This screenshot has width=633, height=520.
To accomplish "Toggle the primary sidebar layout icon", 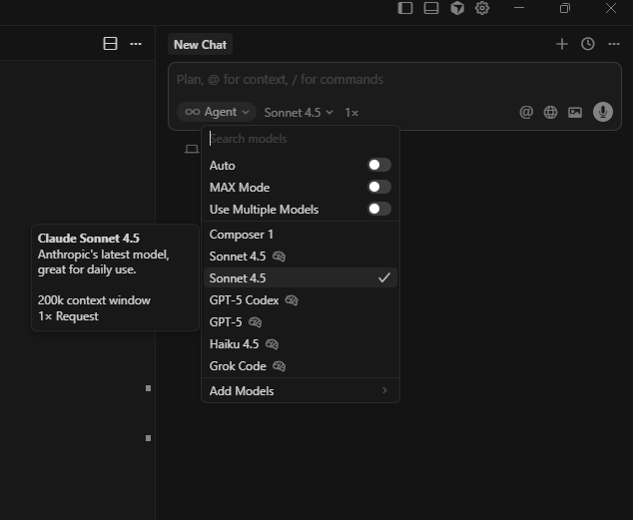I will 405,8.
